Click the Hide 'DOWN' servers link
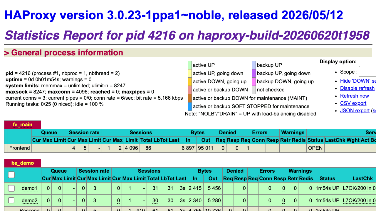 [x=358, y=81]
